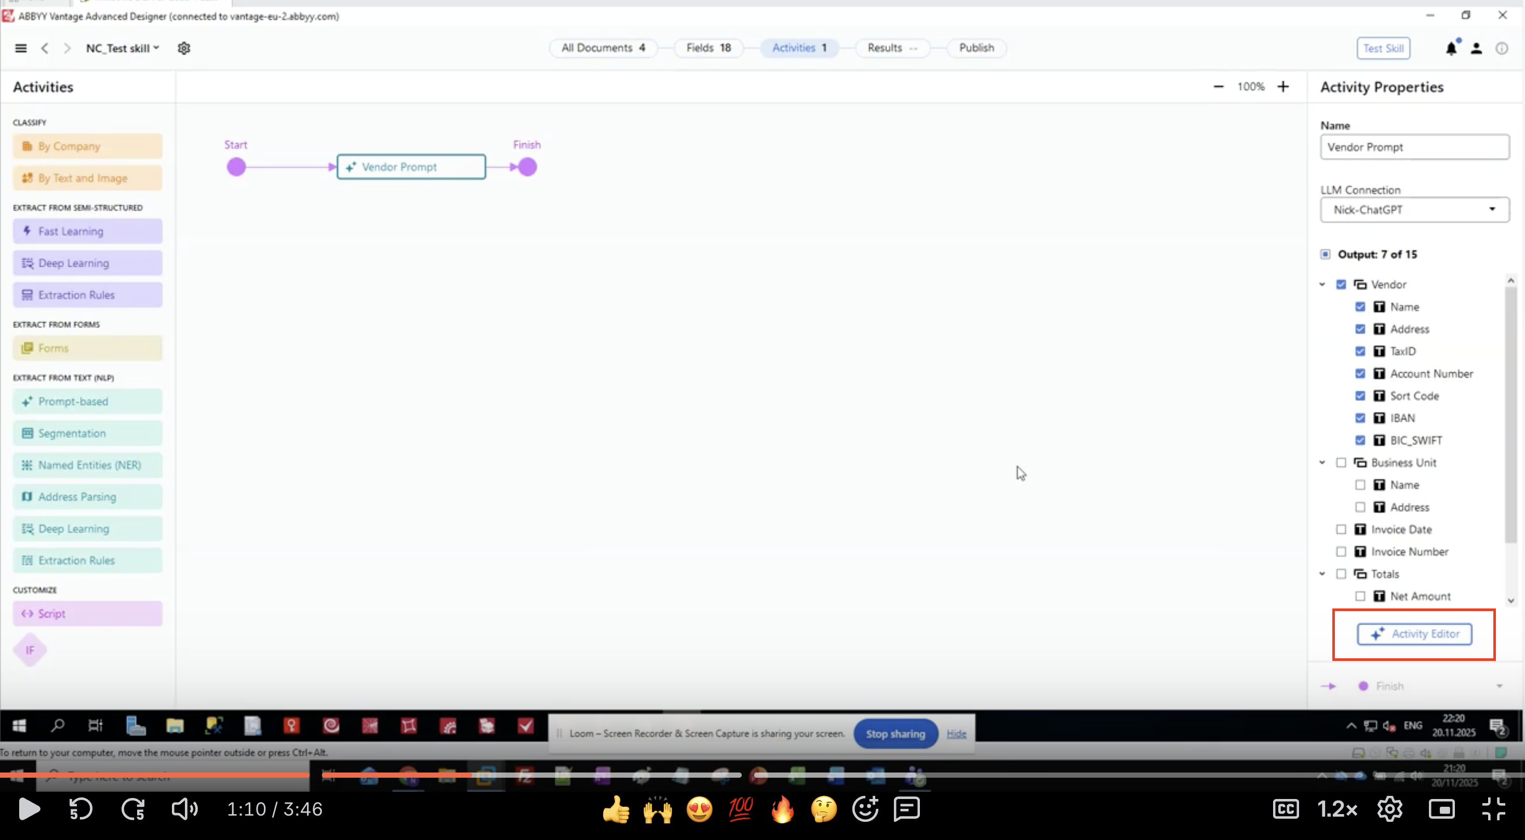1525x840 pixels.
Task: Select the Prompt-based activity
Action: 88,402
